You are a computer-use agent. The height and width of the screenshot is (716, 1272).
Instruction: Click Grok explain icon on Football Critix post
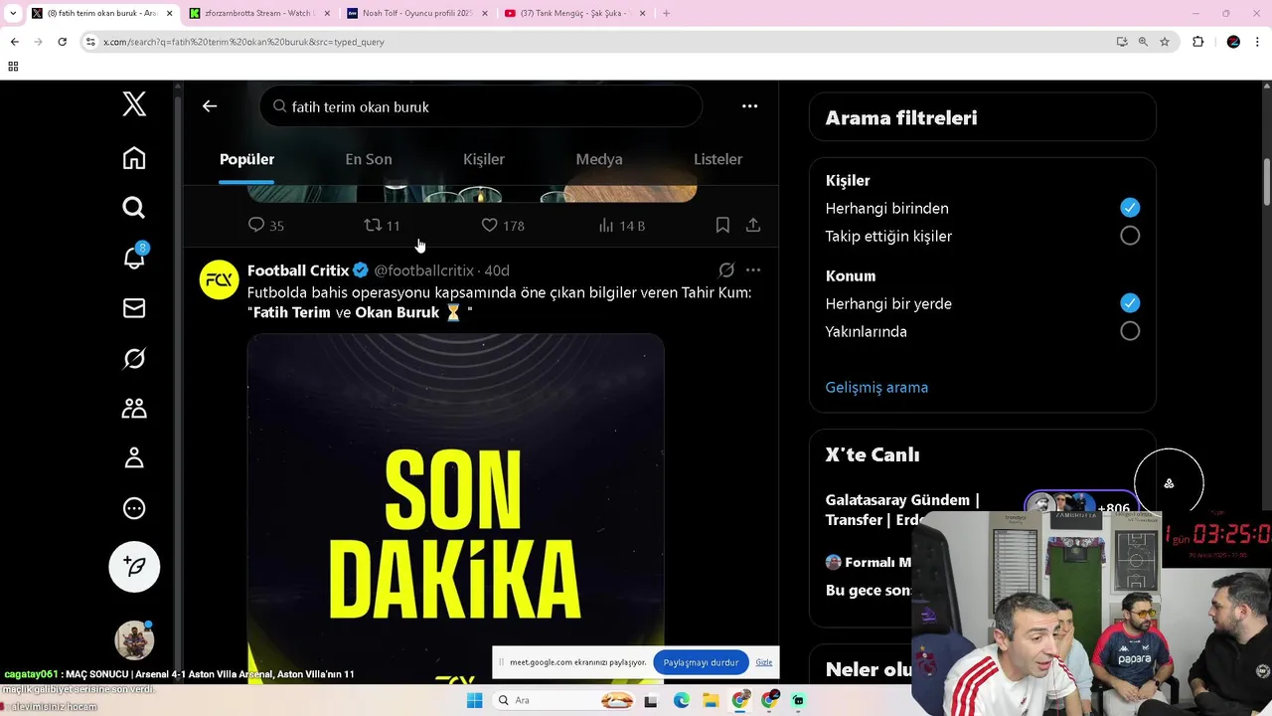pyautogui.click(x=726, y=270)
